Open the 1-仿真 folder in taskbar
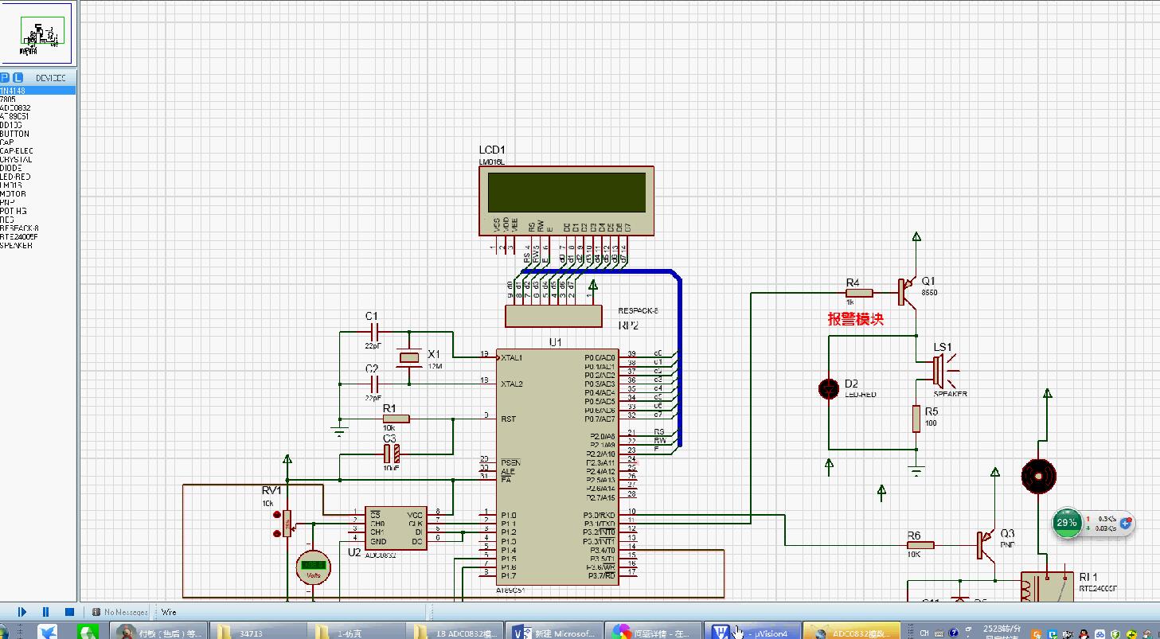 (355, 633)
